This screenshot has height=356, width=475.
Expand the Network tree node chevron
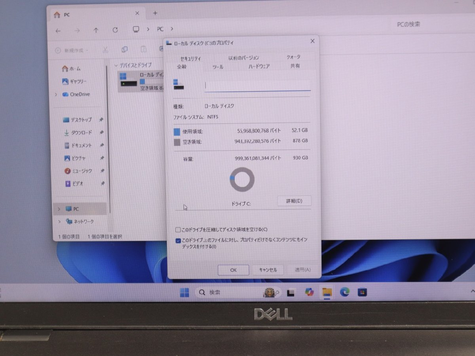[x=59, y=222]
